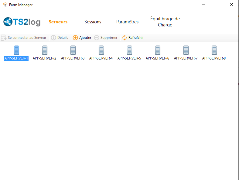Open the Paramètres tab
This screenshot has width=239, height=180.
coord(127,22)
